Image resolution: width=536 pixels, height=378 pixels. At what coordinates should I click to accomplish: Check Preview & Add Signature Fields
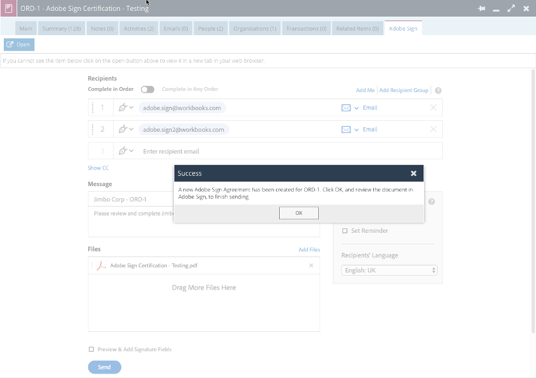[x=91, y=349]
